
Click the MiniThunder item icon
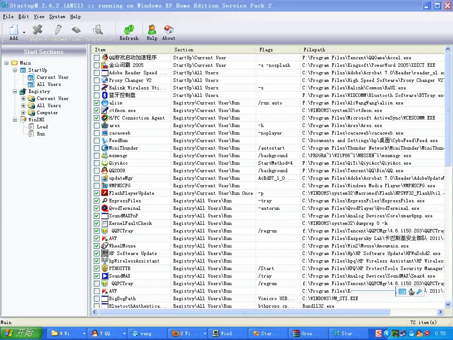click(104, 148)
